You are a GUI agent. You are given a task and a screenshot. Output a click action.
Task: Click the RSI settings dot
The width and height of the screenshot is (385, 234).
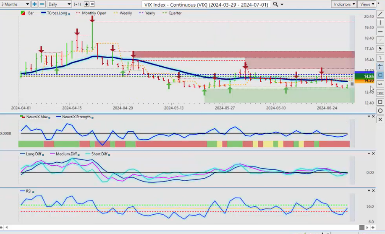pos(33,192)
